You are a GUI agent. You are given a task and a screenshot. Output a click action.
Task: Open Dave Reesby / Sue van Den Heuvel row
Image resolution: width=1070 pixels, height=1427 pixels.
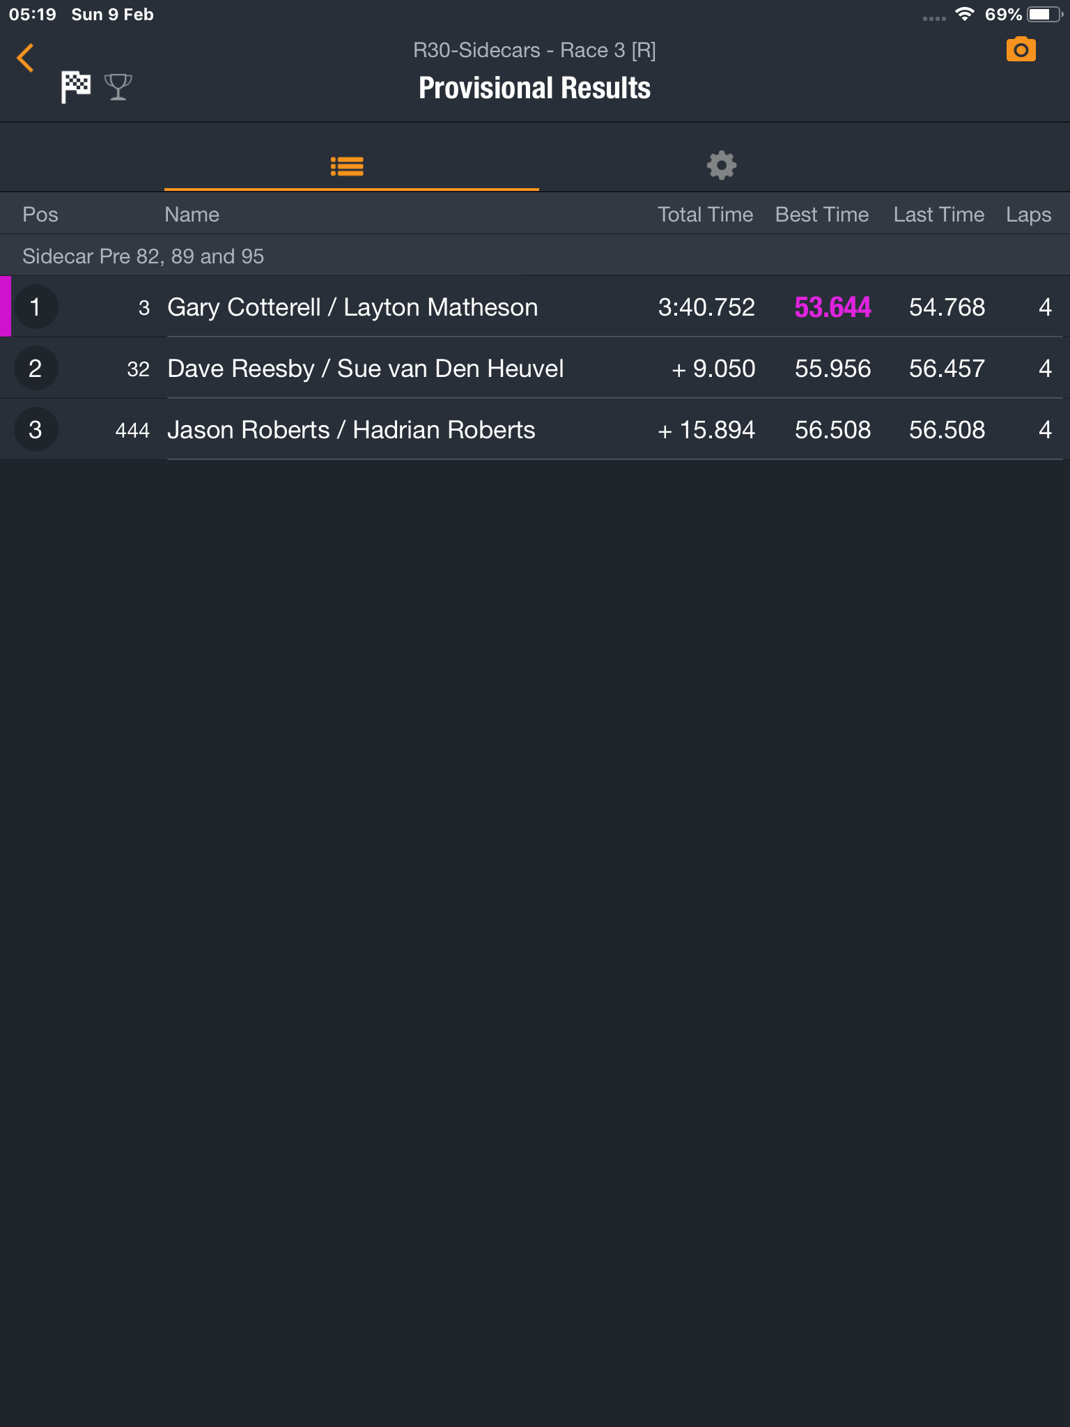535,369
